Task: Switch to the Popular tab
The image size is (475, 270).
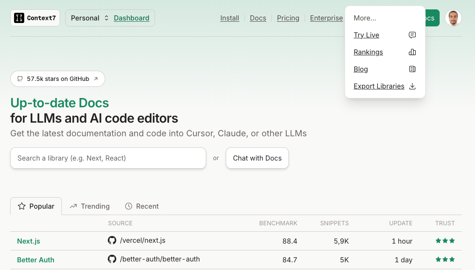Action: click(36, 206)
